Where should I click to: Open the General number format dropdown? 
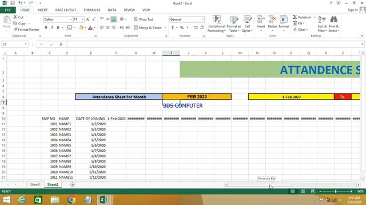[202, 19]
